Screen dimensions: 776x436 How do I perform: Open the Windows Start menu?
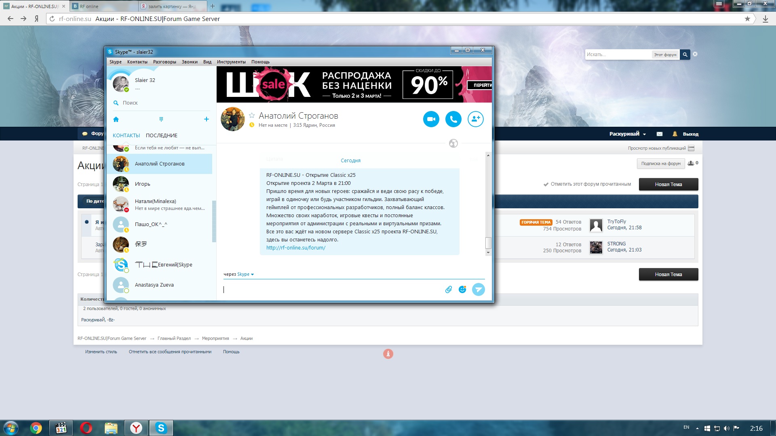click(x=11, y=428)
